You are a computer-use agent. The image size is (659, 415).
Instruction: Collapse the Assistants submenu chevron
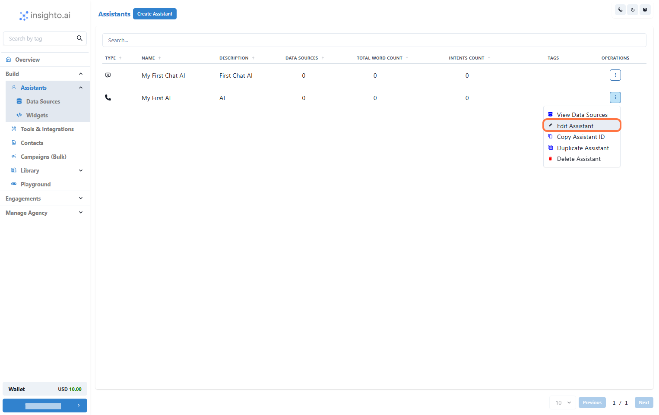81,88
